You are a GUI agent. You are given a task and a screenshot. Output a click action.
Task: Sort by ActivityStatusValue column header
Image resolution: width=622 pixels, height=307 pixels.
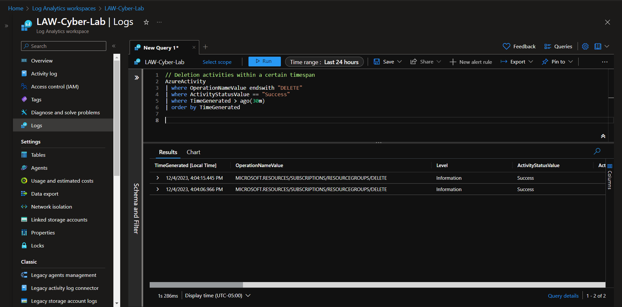tap(538, 165)
